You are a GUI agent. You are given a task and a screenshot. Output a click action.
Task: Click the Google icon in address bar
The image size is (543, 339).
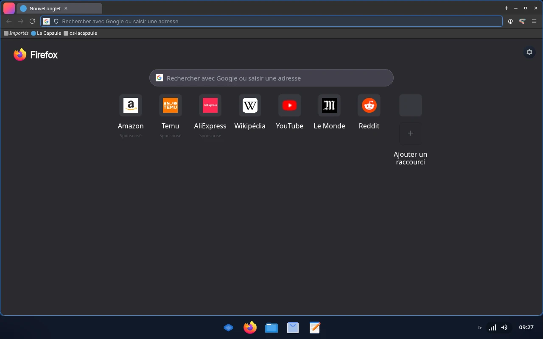[47, 21]
